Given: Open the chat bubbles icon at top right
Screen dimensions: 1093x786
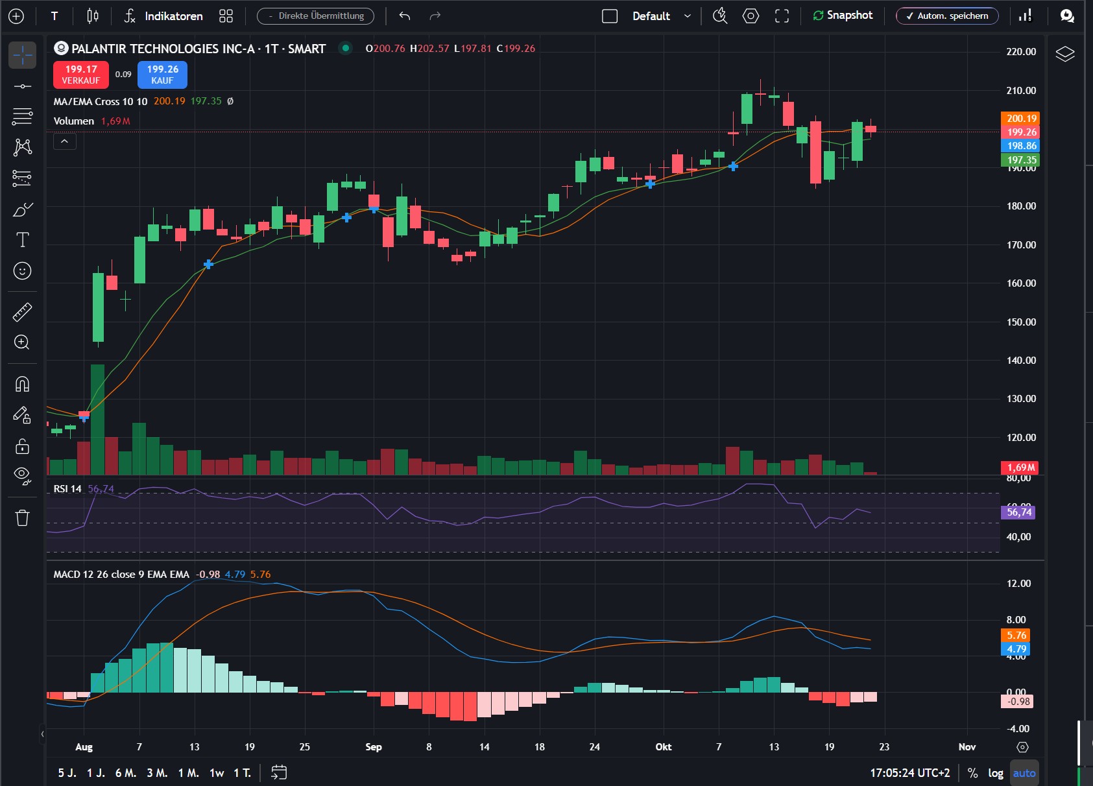Looking at the screenshot, I should (1067, 16).
